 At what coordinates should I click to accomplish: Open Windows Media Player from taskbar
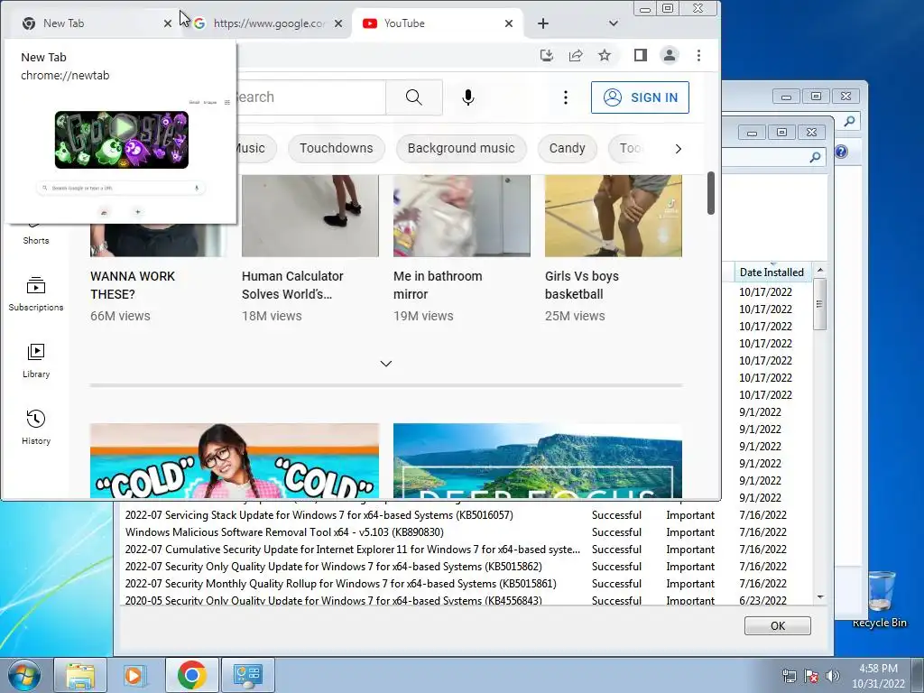(x=135, y=675)
